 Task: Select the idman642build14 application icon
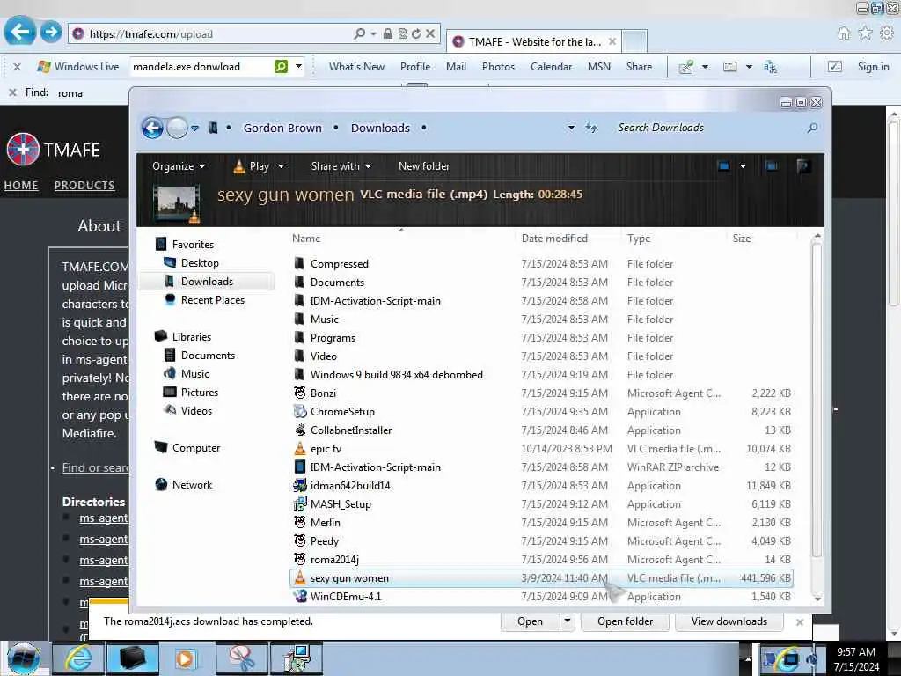click(299, 485)
